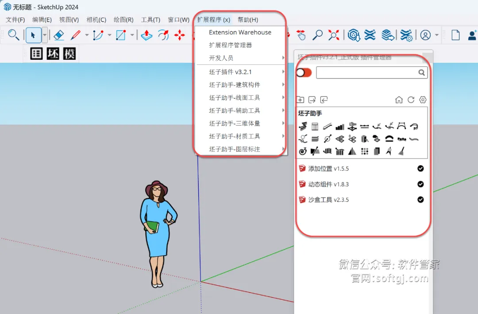Screen dimensions: 478x314
Task: Open plugin manager settings gear
Action: tap(423, 100)
